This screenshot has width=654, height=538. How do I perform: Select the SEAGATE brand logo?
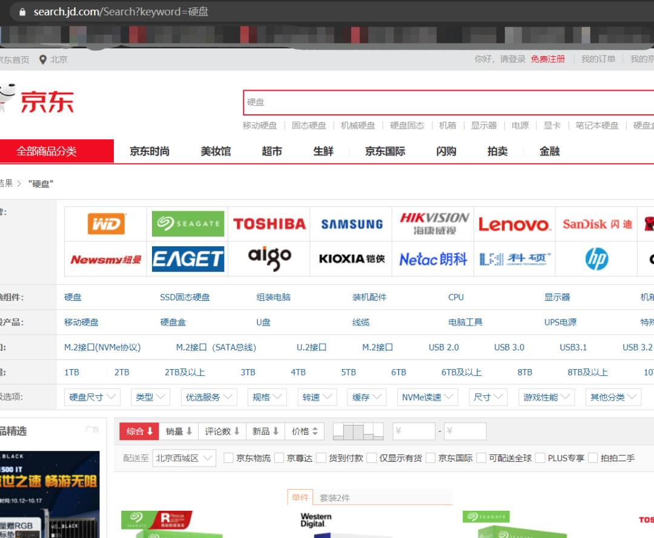(x=187, y=223)
